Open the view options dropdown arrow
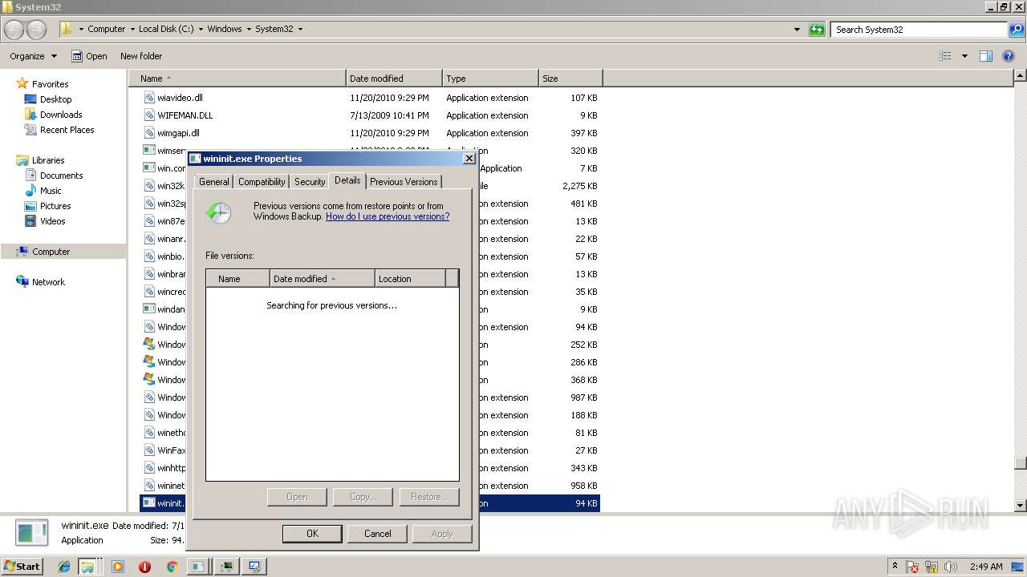Viewport: 1027px width, 577px height. (964, 56)
